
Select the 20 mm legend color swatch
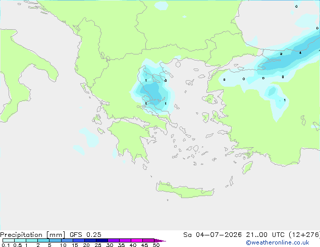pyautogui.click(x=90, y=240)
